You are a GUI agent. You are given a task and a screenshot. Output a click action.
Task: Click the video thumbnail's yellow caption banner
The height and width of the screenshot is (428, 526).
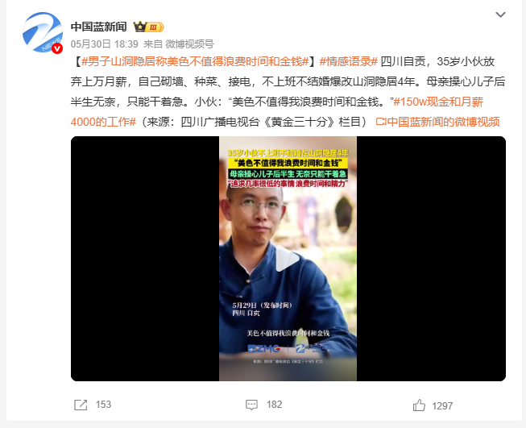click(x=288, y=163)
